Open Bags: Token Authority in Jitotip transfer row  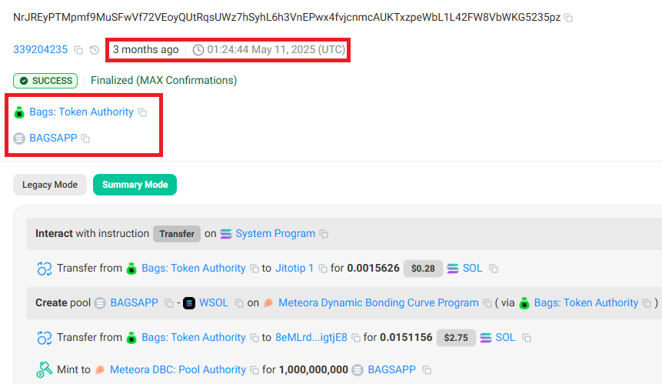click(x=193, y=269)
